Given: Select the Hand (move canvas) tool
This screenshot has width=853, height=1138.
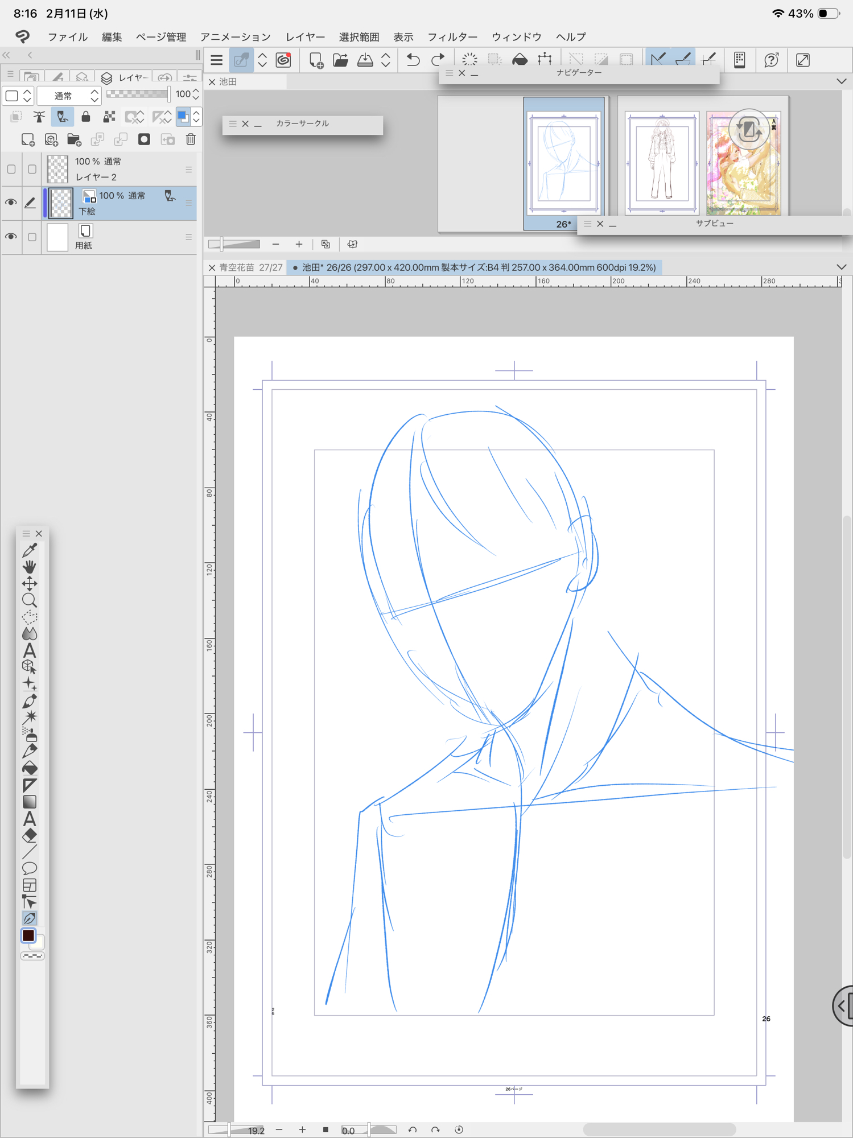Looking at the screenshot, I should [30, 566].
